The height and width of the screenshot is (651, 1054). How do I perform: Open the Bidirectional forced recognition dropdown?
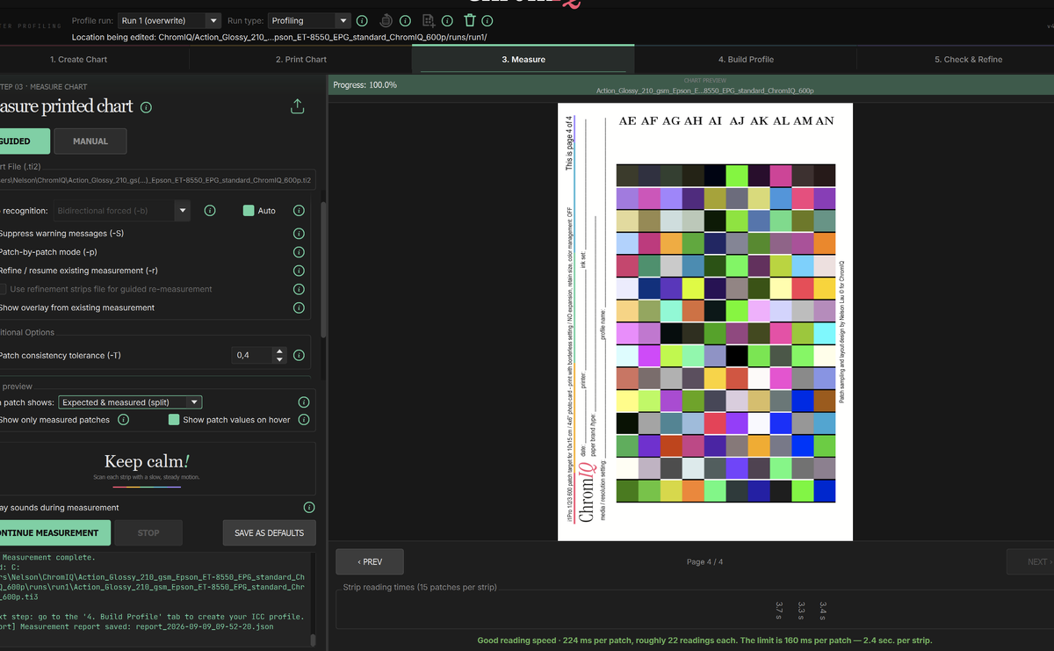pyautogui.click(x=121, y=211)
